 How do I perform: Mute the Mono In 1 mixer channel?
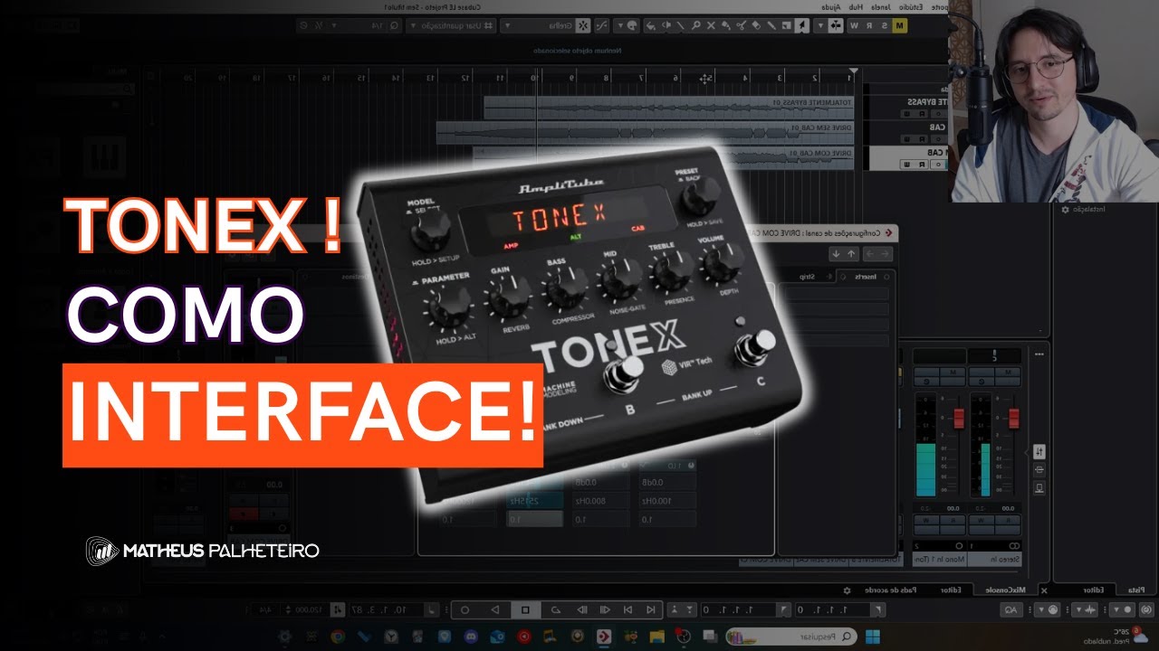tap(953, 372)
